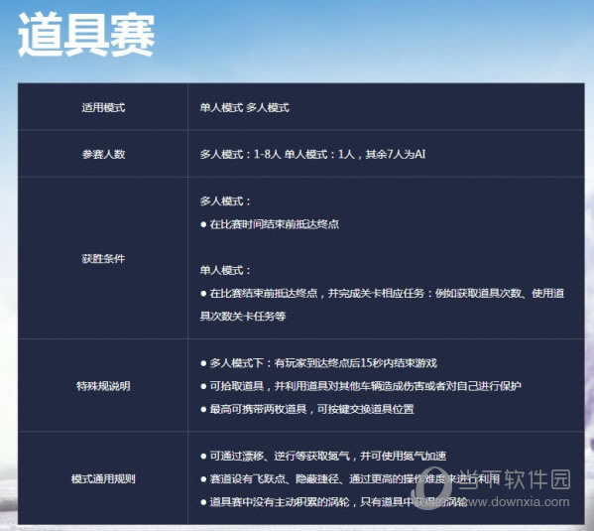Click the 具次数关卡任务等 continuation line
This screenshot has width=594, height=531.
click(243, 317)
